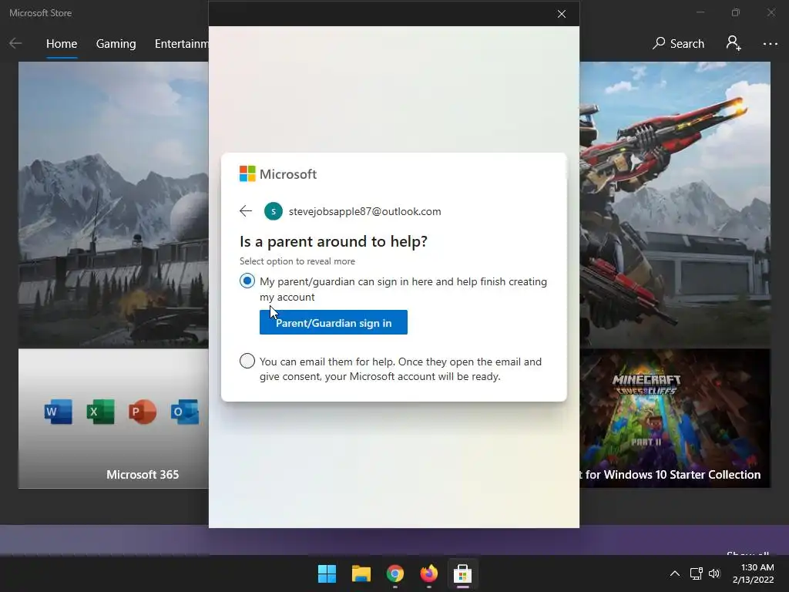Open Gaming tab in Microsoft Store

click(x=116, y=44)
